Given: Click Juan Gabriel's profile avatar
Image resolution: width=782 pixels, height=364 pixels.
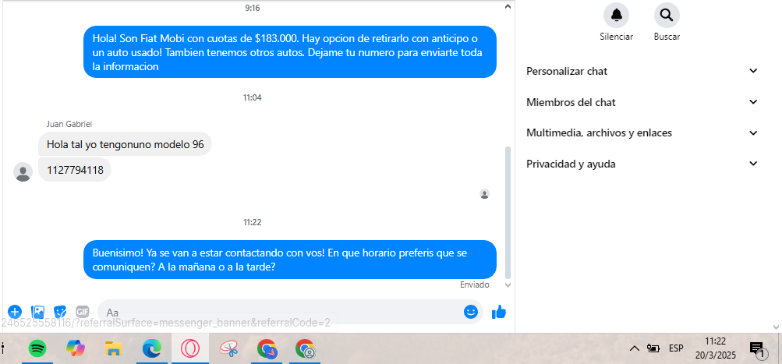Looking at the screenshot, I should (x=23, y=172).
